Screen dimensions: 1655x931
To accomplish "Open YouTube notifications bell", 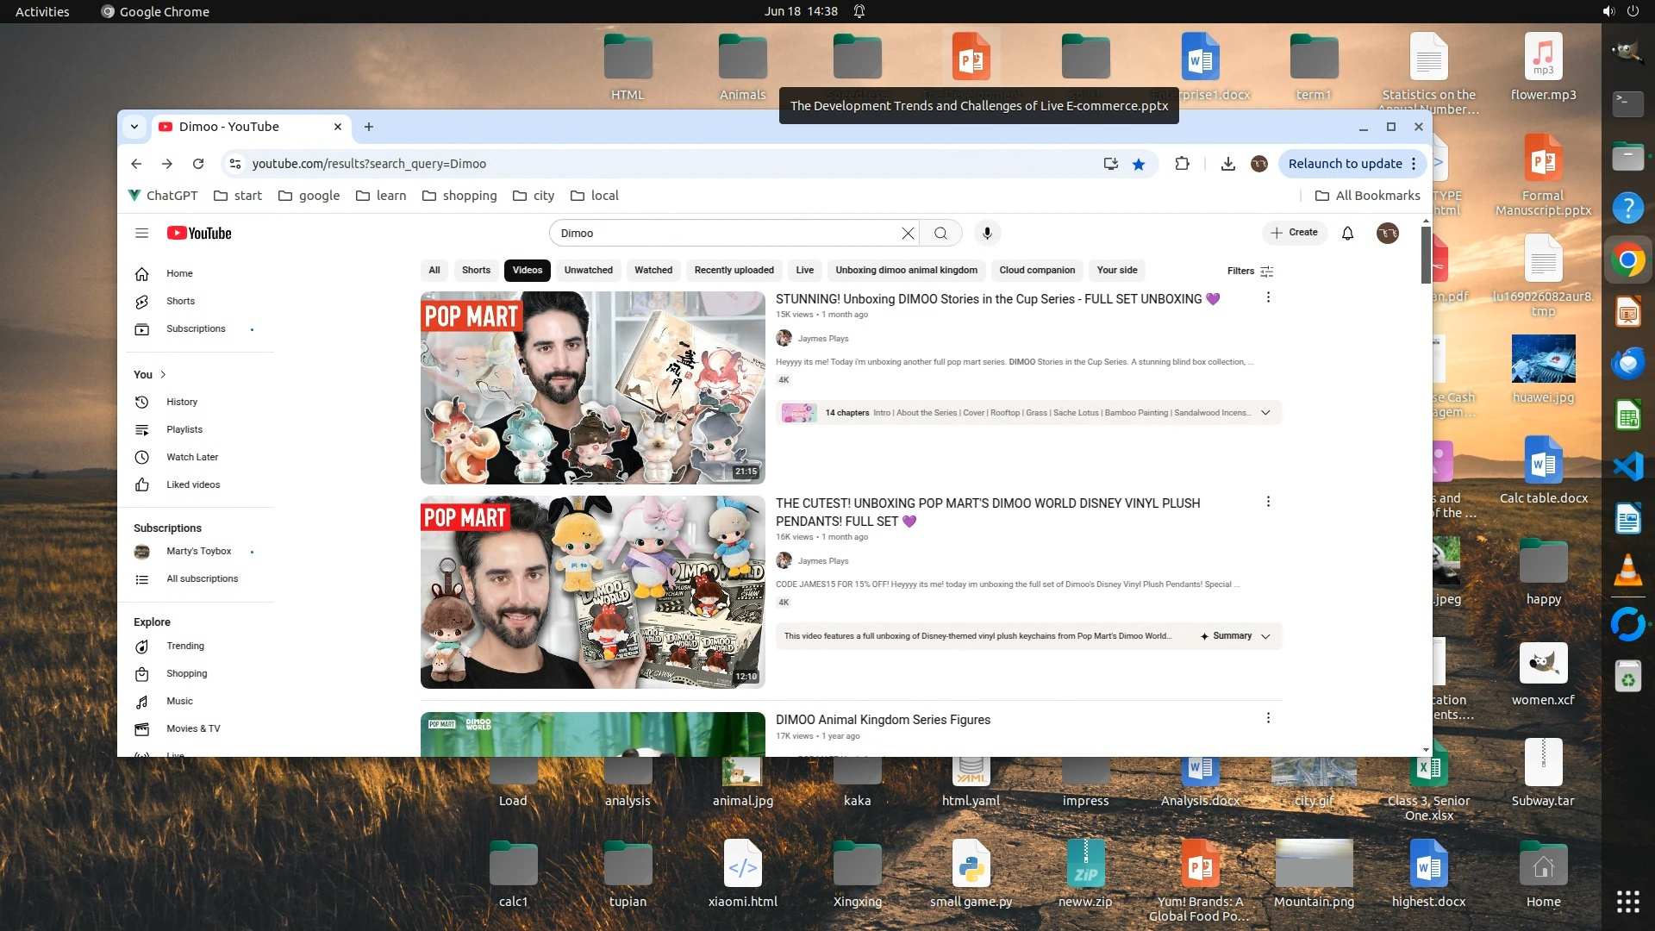I will pos(1347,233).
